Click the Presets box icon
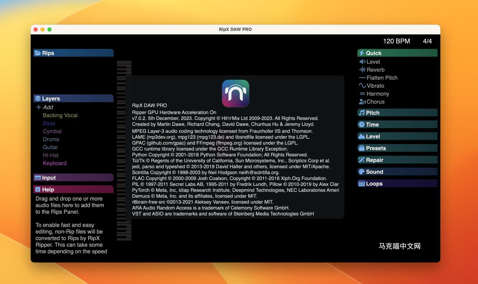The height and width of the screenshot is (284, 478). 361,148
